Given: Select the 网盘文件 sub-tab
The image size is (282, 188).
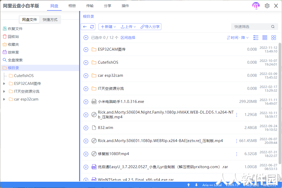Looking at the screenshot, I should click(30, 20).
